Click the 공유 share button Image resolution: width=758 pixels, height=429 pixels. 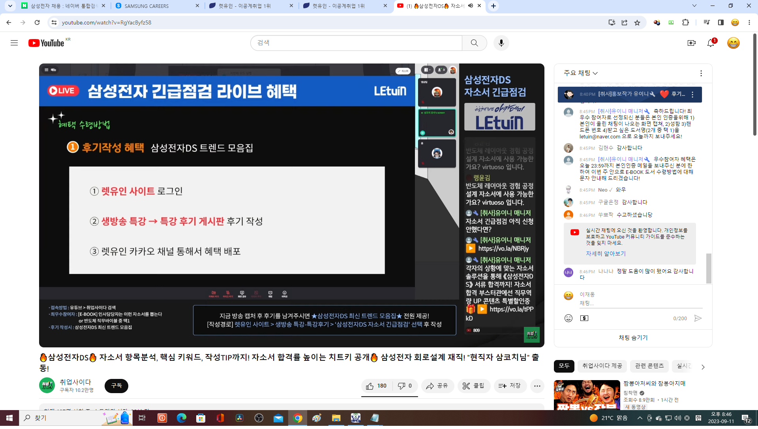click(x=437, y=386)
